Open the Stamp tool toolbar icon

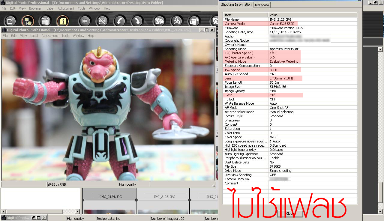tap(177, 21)
